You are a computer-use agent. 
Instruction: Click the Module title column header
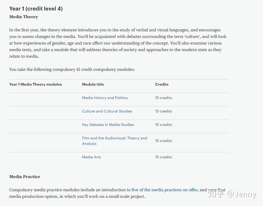[93, 84]
